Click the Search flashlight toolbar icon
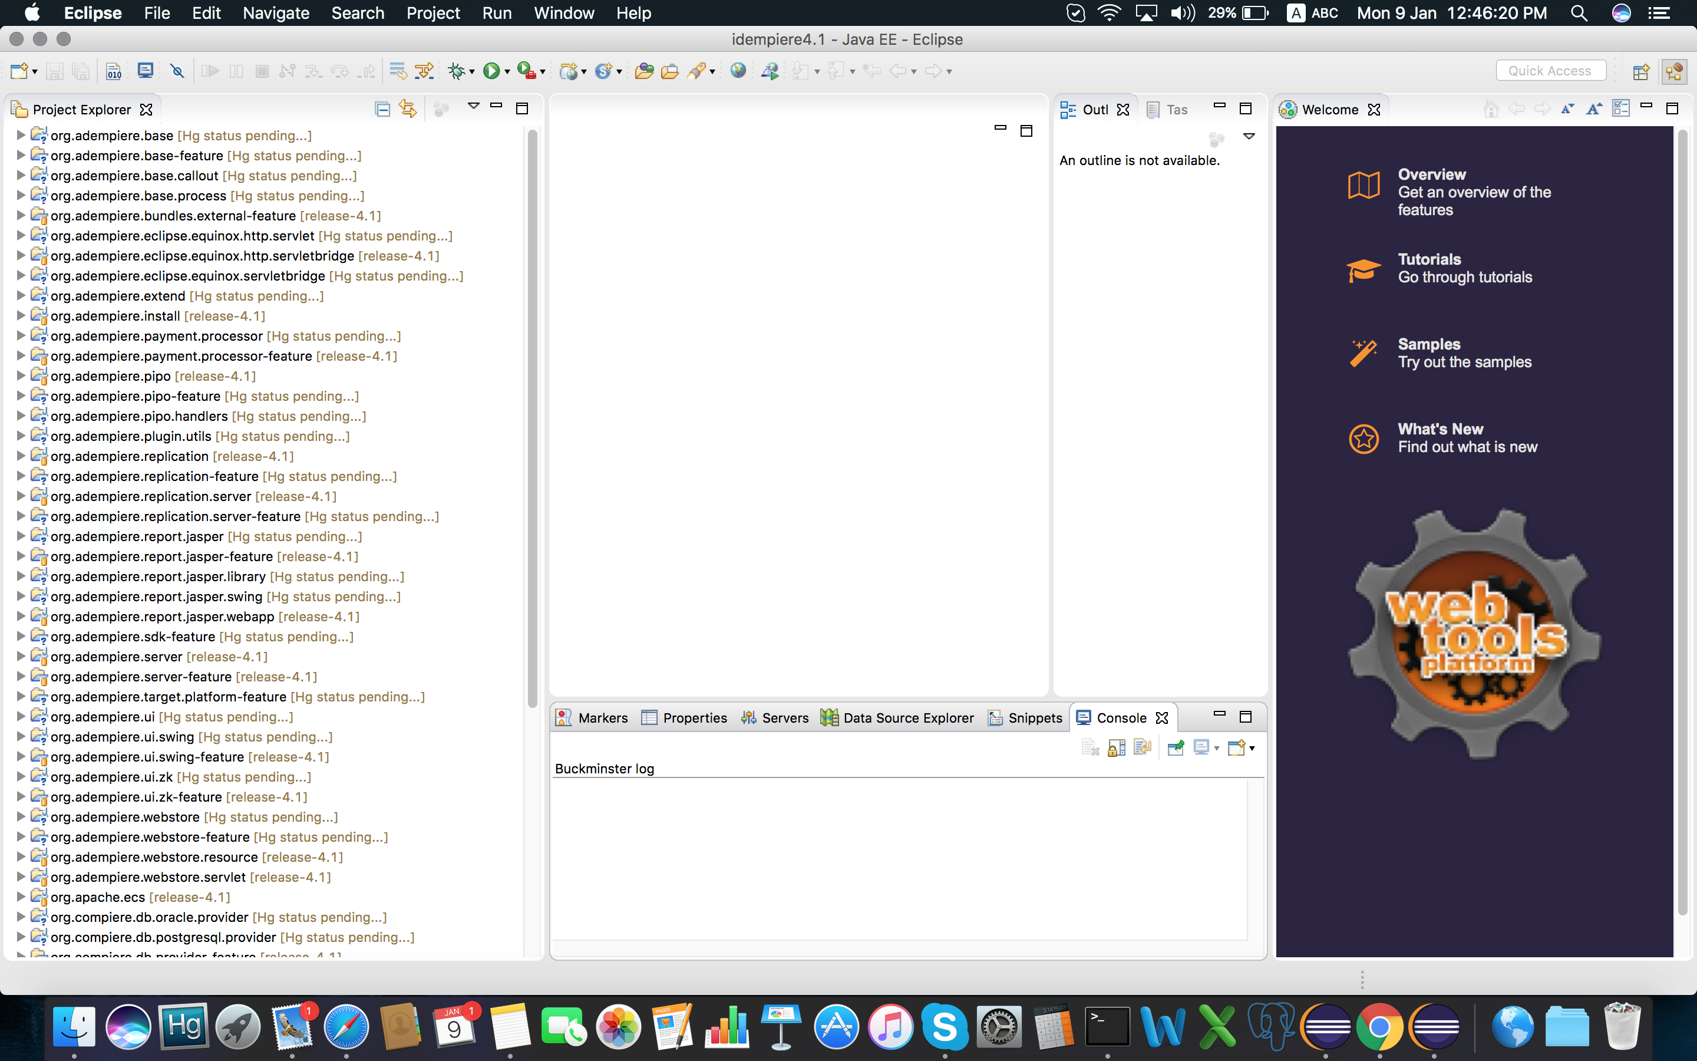The image size is (1697, 1061). coord(696,71)
